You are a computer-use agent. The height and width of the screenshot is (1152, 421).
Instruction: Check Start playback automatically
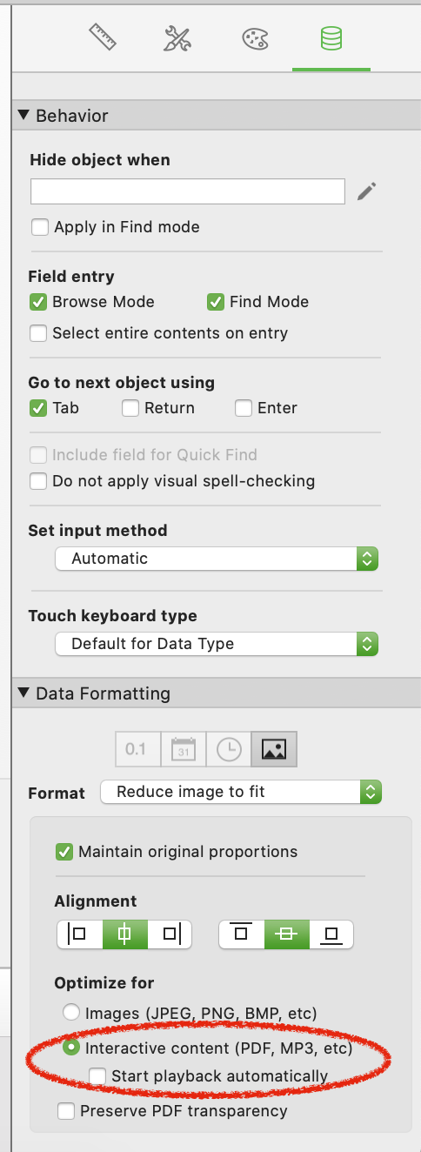click(97, 1076)
